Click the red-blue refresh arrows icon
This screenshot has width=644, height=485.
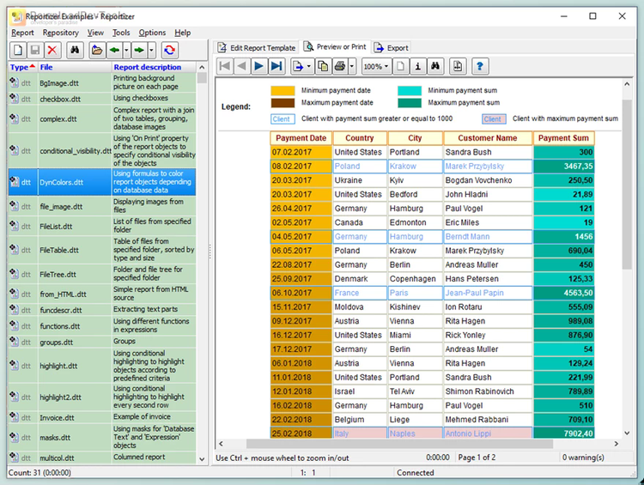point(169,51)
